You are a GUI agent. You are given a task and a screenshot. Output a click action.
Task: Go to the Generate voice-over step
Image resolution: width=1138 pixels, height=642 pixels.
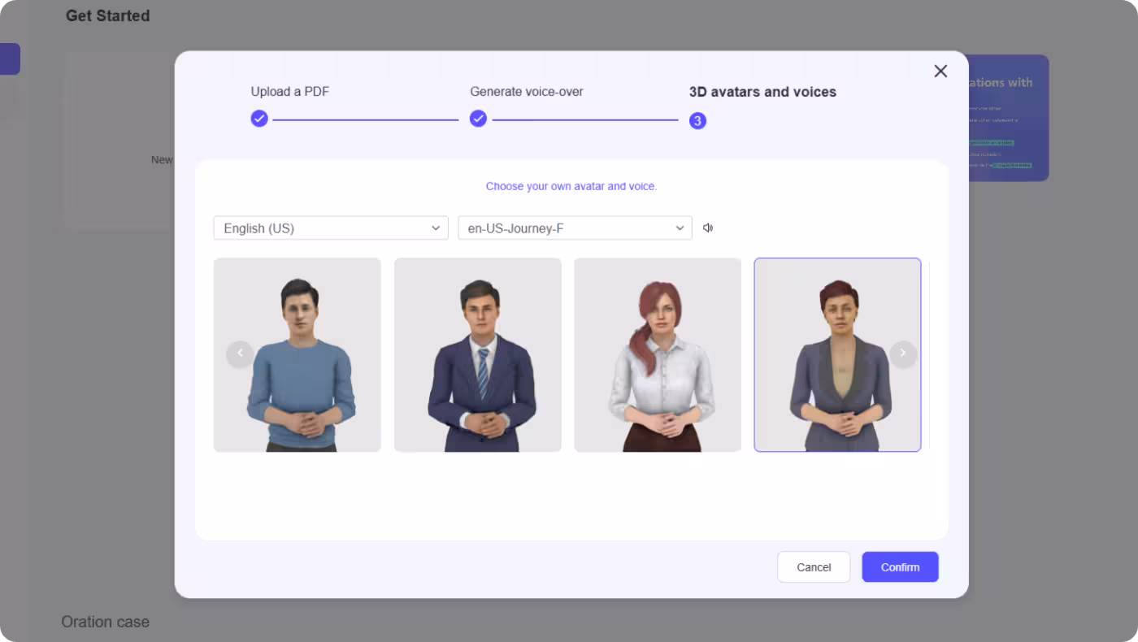pos(527,92)
